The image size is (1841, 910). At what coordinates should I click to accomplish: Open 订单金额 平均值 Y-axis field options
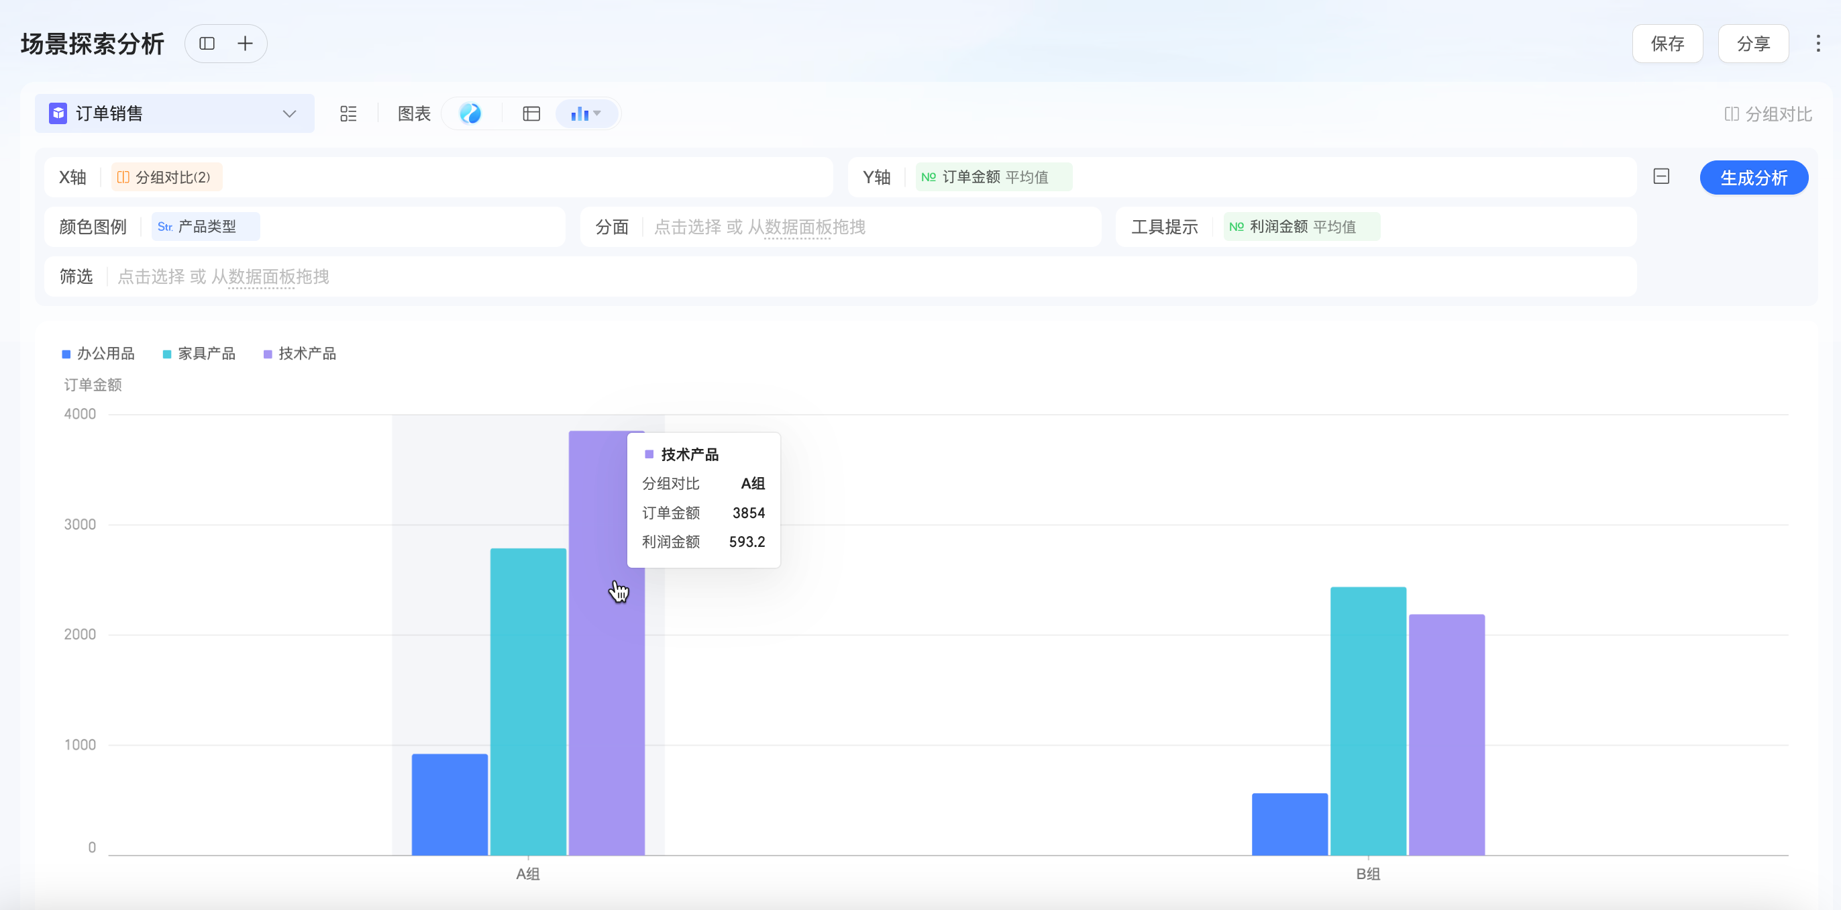[x=993, y=177]
